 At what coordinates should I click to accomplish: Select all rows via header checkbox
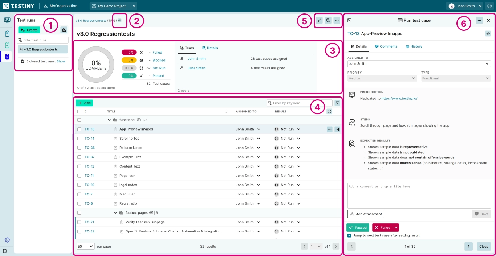pos(79,111)
